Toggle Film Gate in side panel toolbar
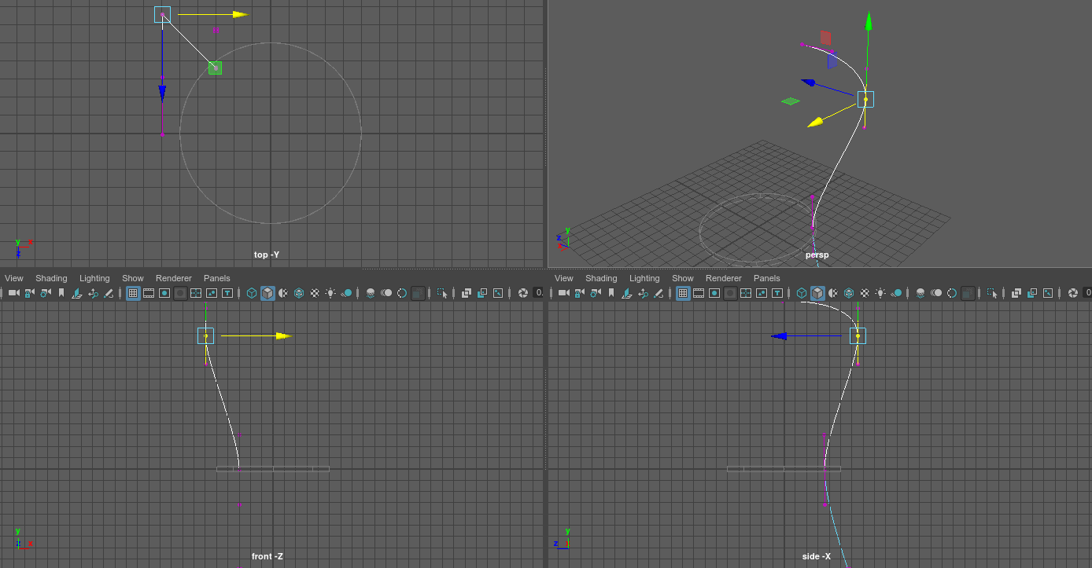 click(x=699, y=293)
